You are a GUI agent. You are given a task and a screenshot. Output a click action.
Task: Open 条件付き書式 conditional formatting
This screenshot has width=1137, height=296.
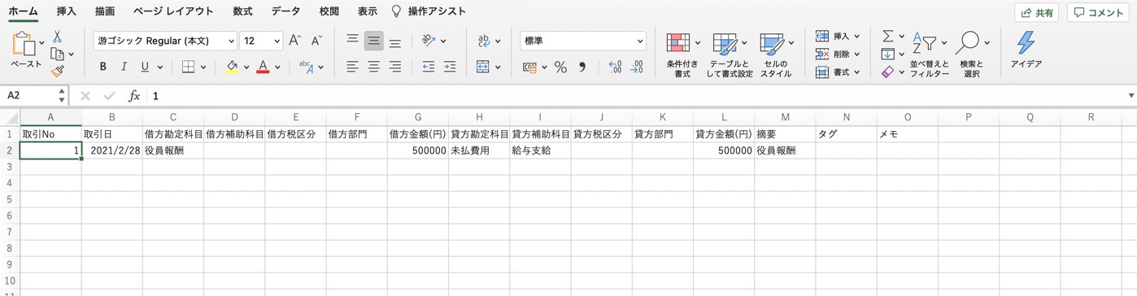click(683, 55)
